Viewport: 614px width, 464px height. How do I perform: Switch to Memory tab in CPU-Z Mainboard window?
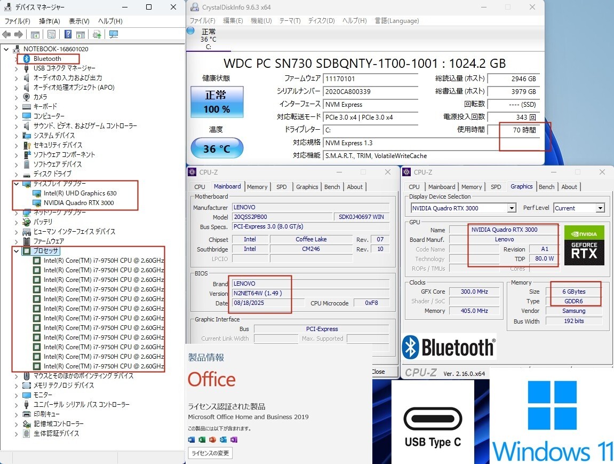(257, 187)
